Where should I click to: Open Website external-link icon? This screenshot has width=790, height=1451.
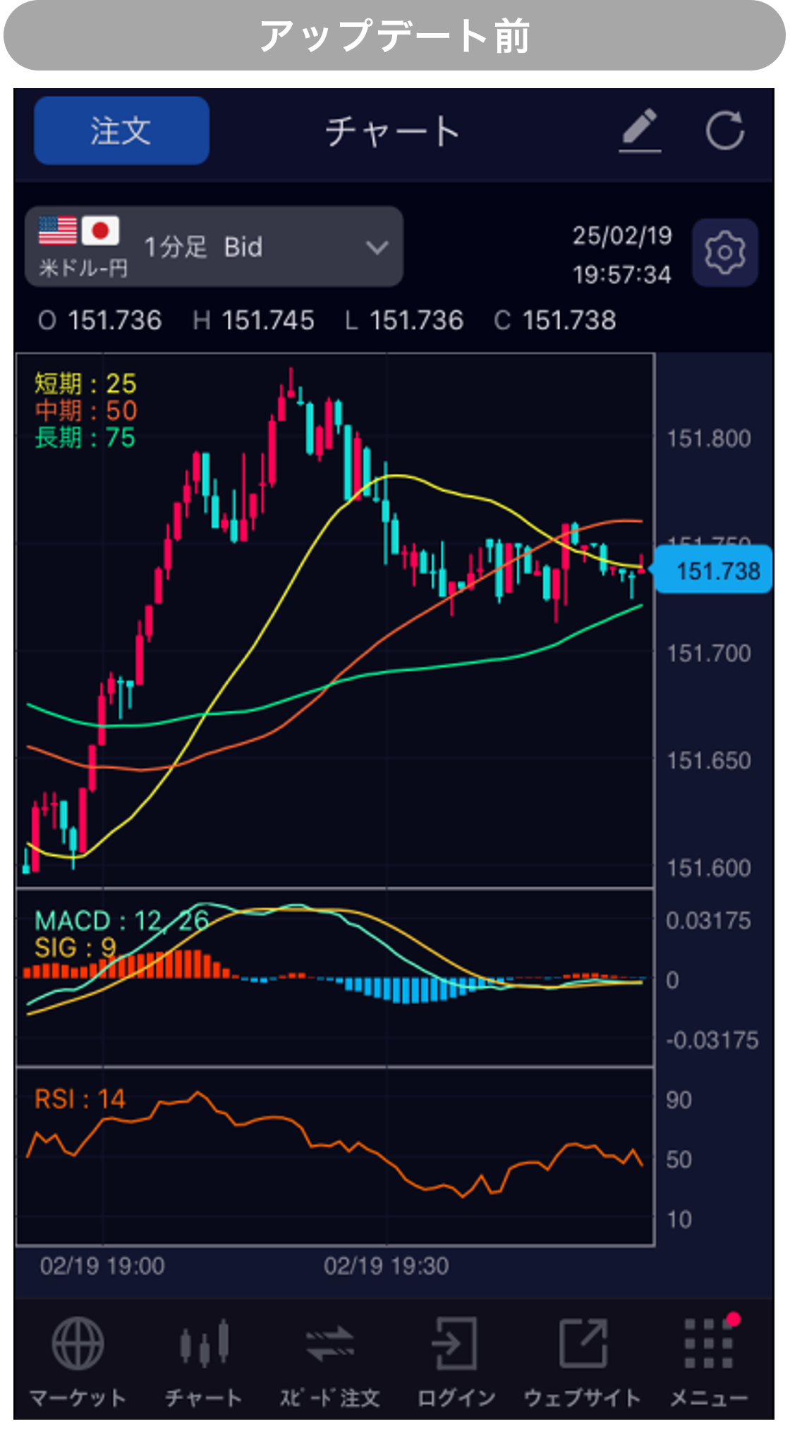pos(583,1343)
